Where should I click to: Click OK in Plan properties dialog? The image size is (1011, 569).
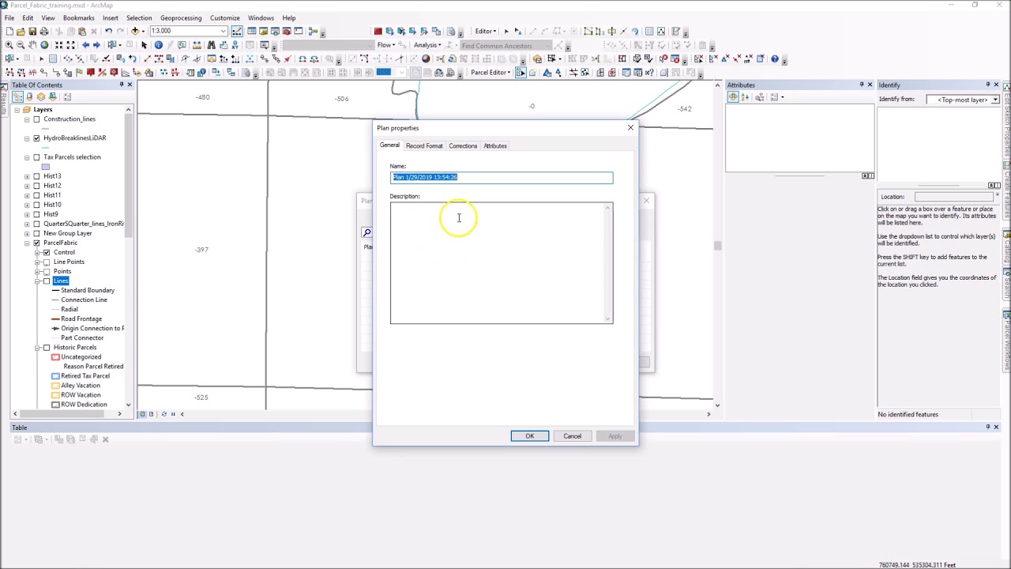[530, 436]
